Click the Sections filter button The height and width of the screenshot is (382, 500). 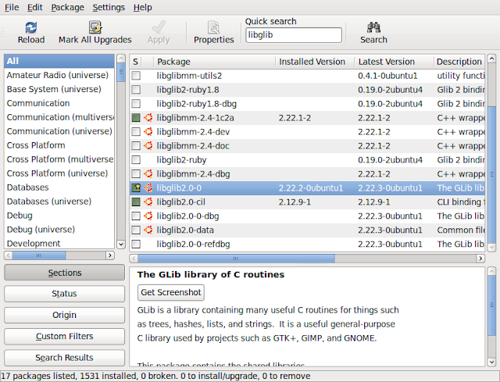pos(64,273)
